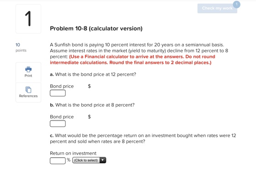Click the 10 points indicator

(x=21, y=47)
